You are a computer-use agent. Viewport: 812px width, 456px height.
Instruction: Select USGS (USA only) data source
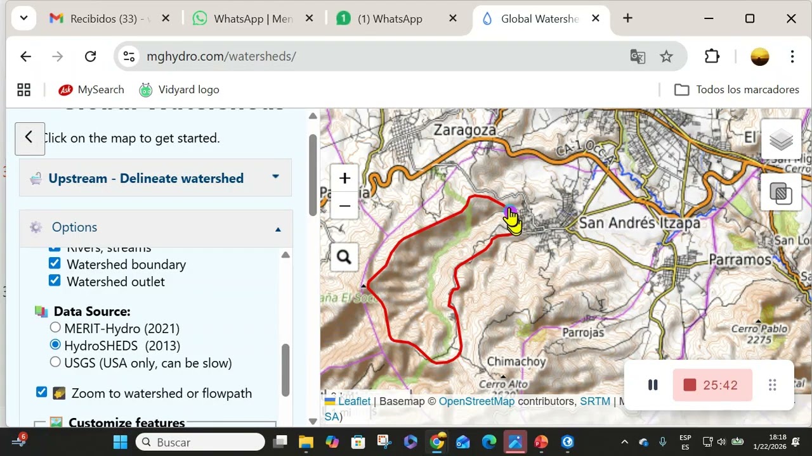(x=55, y=362)
